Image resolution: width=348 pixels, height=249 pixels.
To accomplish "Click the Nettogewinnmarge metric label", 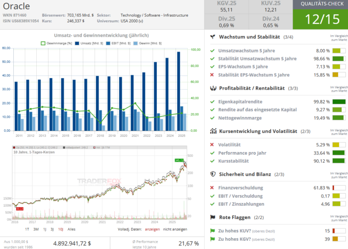I will (x=240, y=118).
